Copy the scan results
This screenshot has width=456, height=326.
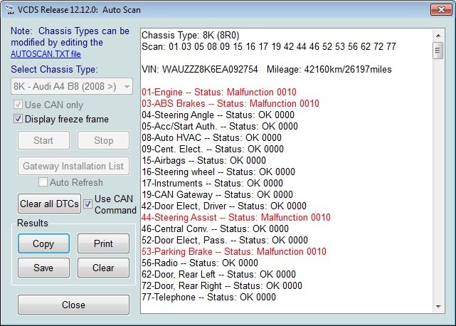pyautogui.click(x=43, y=243)
